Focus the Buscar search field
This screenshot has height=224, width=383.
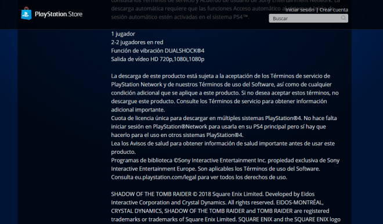pyautogui.click(x=308, y=19)
